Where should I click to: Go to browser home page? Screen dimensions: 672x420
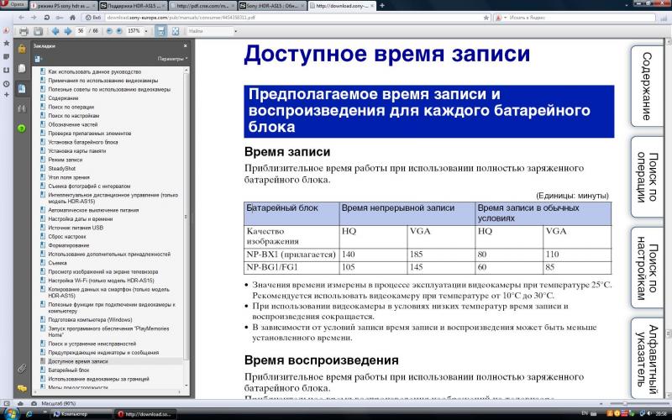click(x=72, y=18)
